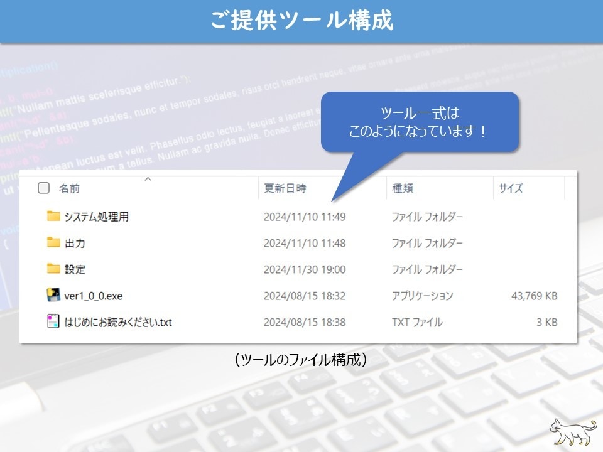Viewport: 603px width, 452px height.
Task: Click ファイル フォルダー type in システム処理用 row
Action: 427,217
